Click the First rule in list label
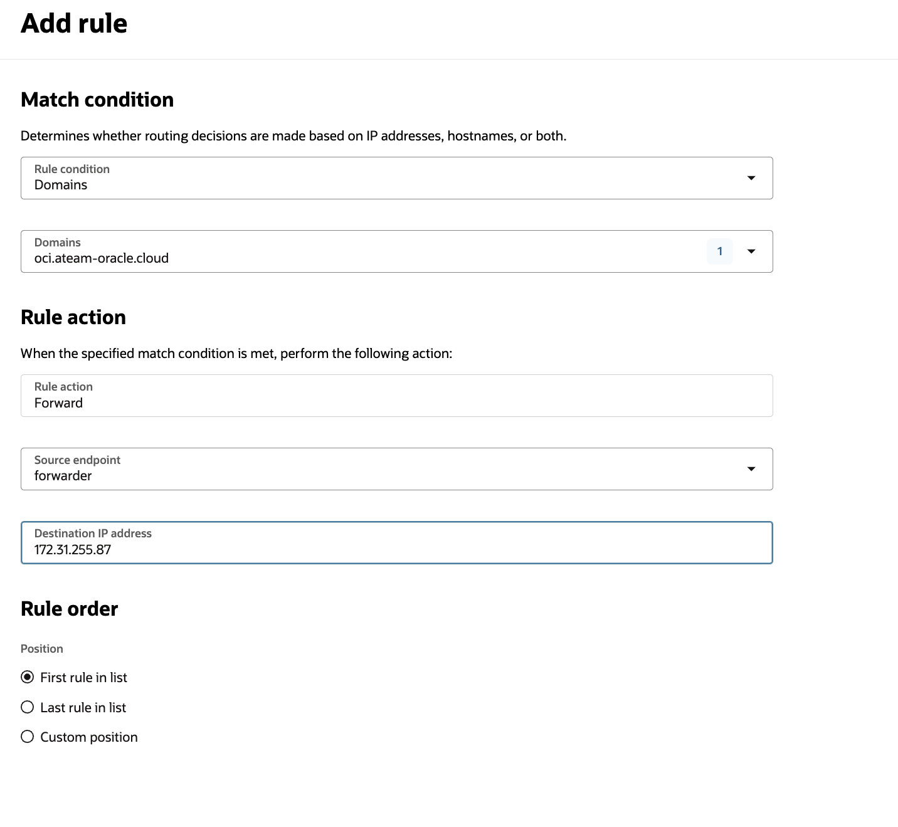The image size is (898, 827). pos(83,678)
